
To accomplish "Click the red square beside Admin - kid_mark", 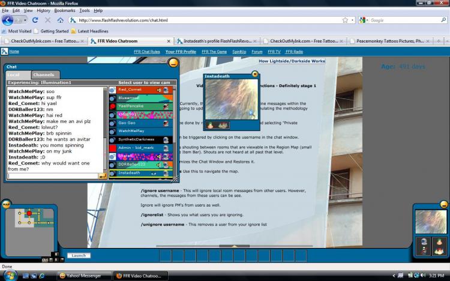I will (x=113, y=148).
